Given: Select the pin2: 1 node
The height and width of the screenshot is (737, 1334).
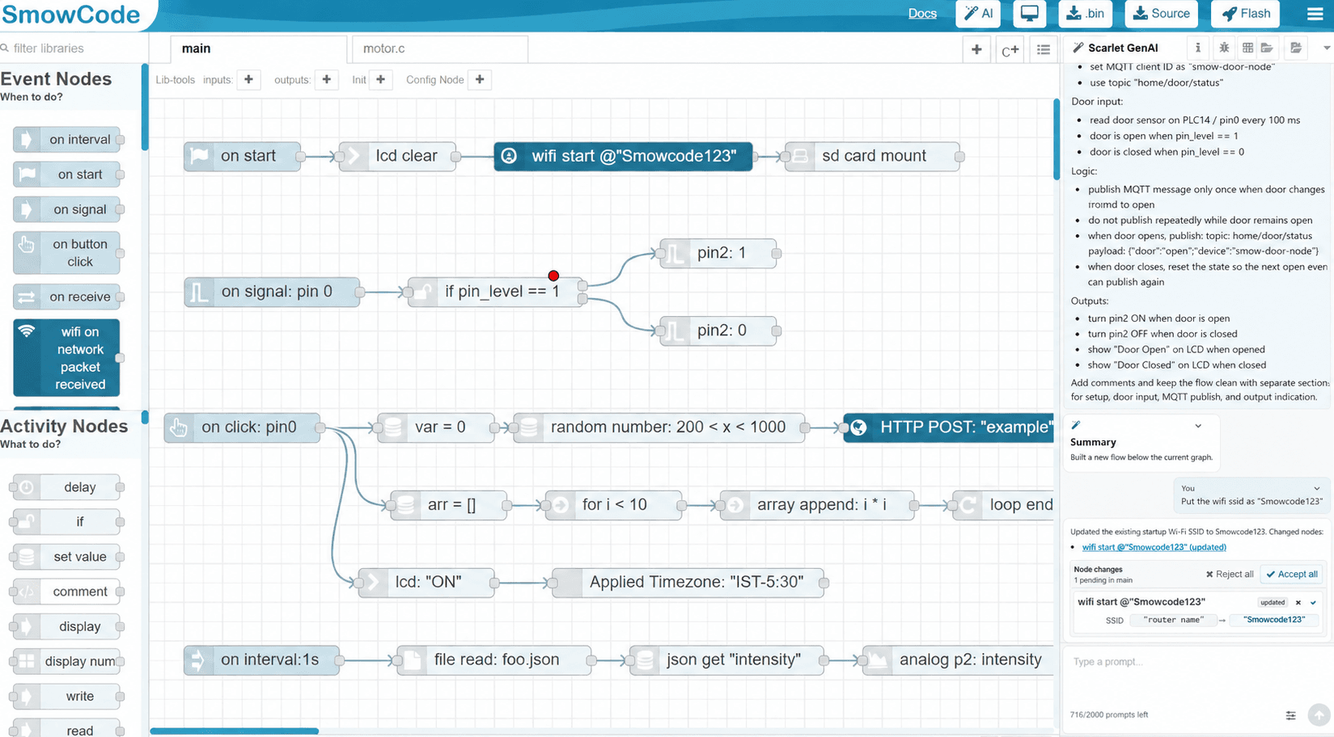Looking at the screenshot, I should tap(718, 253).
